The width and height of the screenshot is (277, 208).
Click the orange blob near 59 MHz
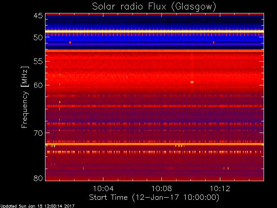coord(192,82)
